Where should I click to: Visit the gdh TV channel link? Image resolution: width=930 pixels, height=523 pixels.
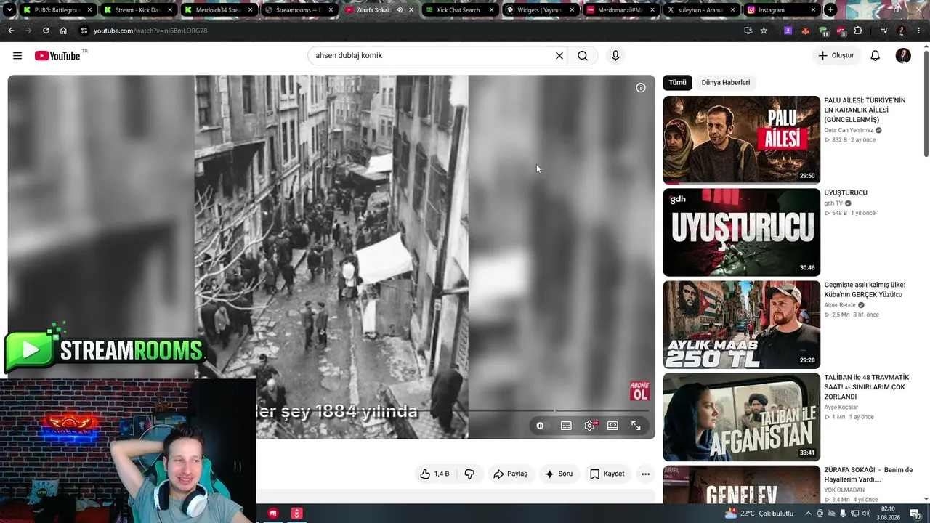[x=833, y=203]
